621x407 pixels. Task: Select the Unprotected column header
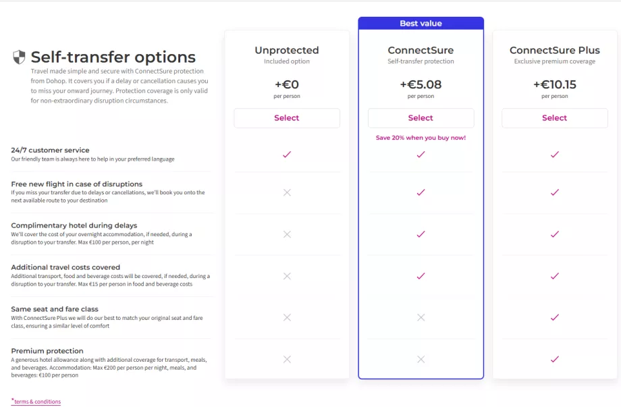click(286, 50)
